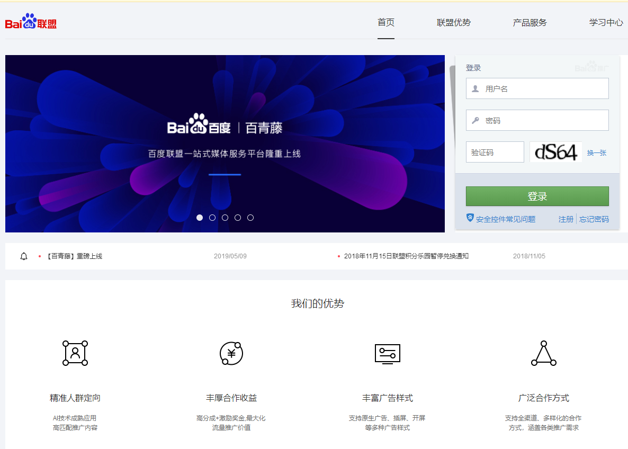Click the 百青藤 banner image
Image resolution: width=628 pixels, height=449 pixels.
[225, 143]
